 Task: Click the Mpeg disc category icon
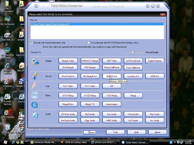click(x=34, y=95)
